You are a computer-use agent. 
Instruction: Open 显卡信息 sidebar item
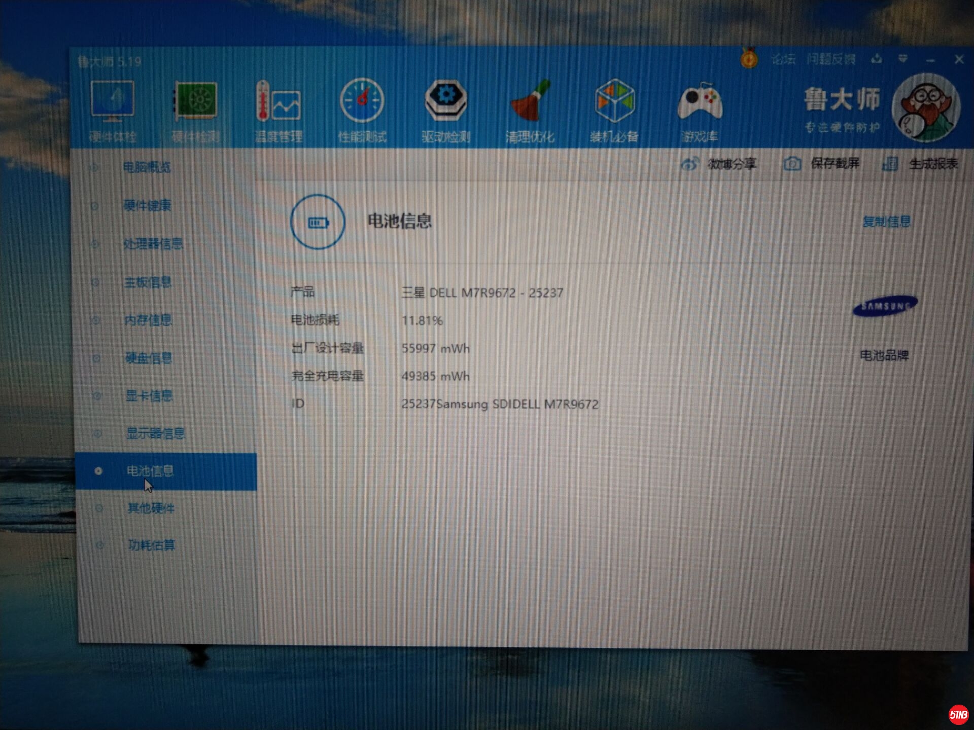149,396
